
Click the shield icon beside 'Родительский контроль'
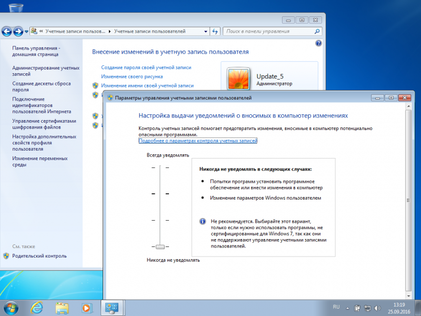click(6, 256)
